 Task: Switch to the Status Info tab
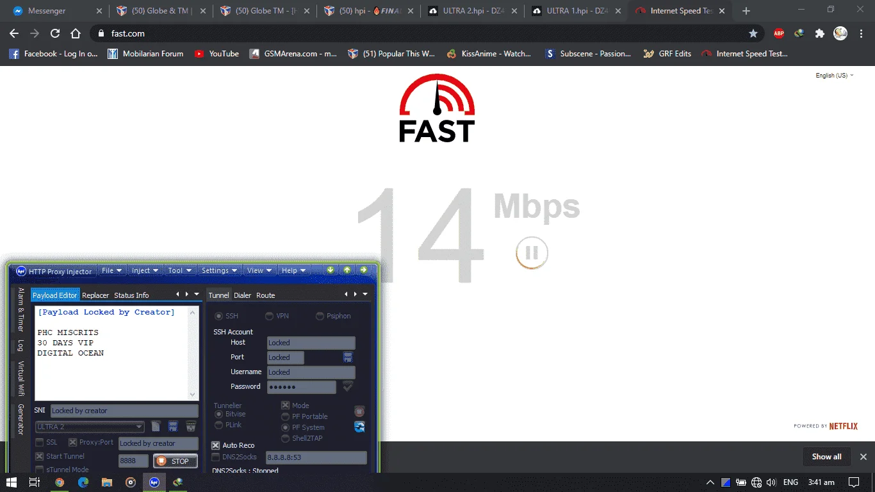[131, 295]
